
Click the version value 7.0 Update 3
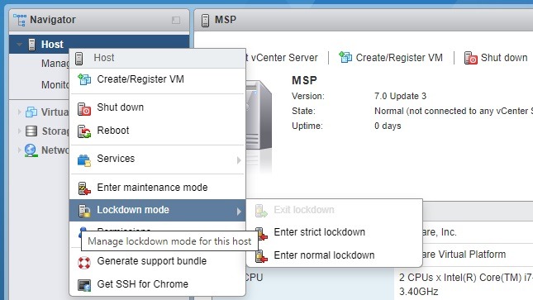coord(400,96)
